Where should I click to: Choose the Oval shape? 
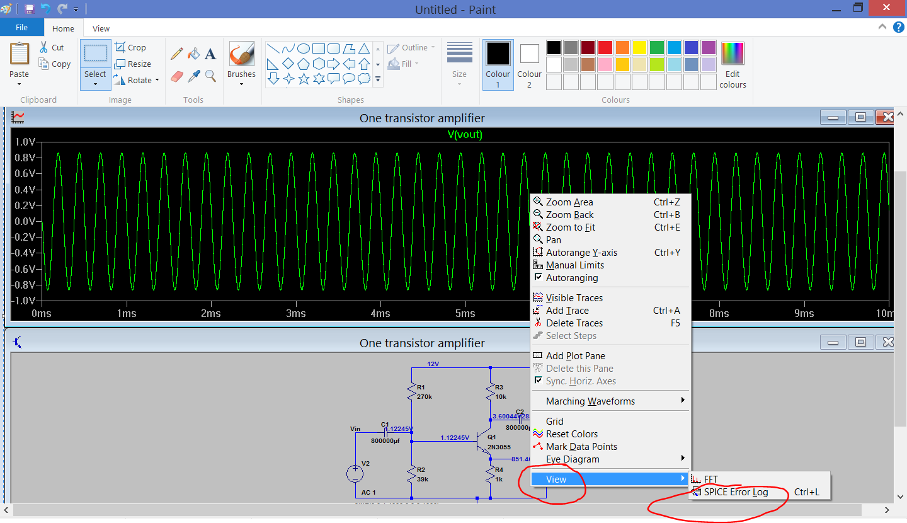coord(304,49)
